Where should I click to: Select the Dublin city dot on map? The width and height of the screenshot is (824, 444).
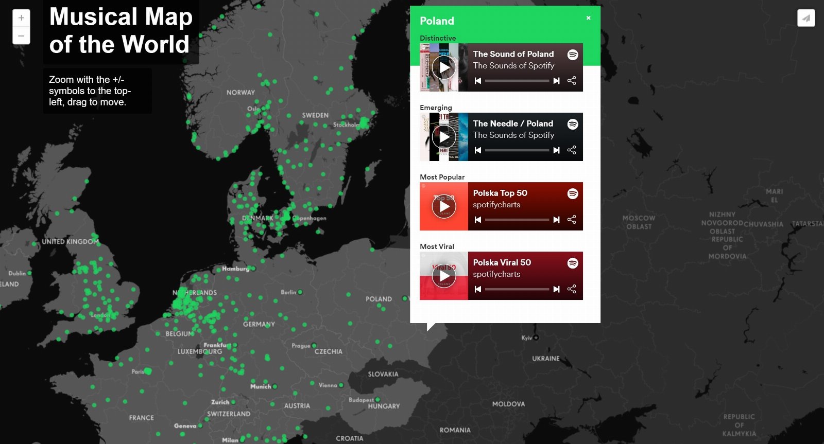[x=29, y=273]
